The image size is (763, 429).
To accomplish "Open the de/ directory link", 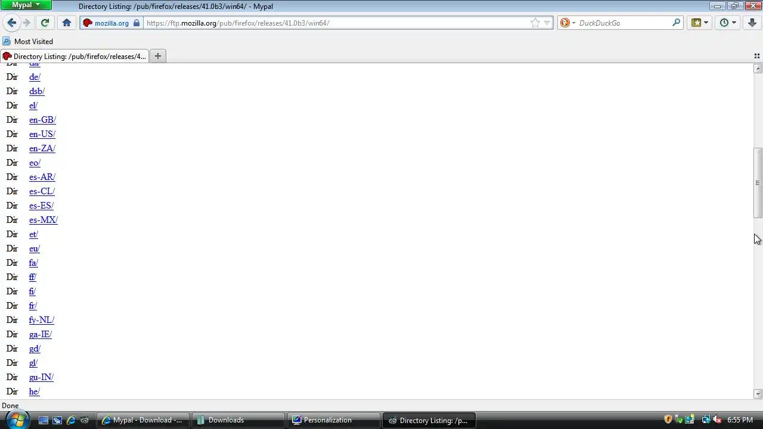I will [x=35, y=77].
